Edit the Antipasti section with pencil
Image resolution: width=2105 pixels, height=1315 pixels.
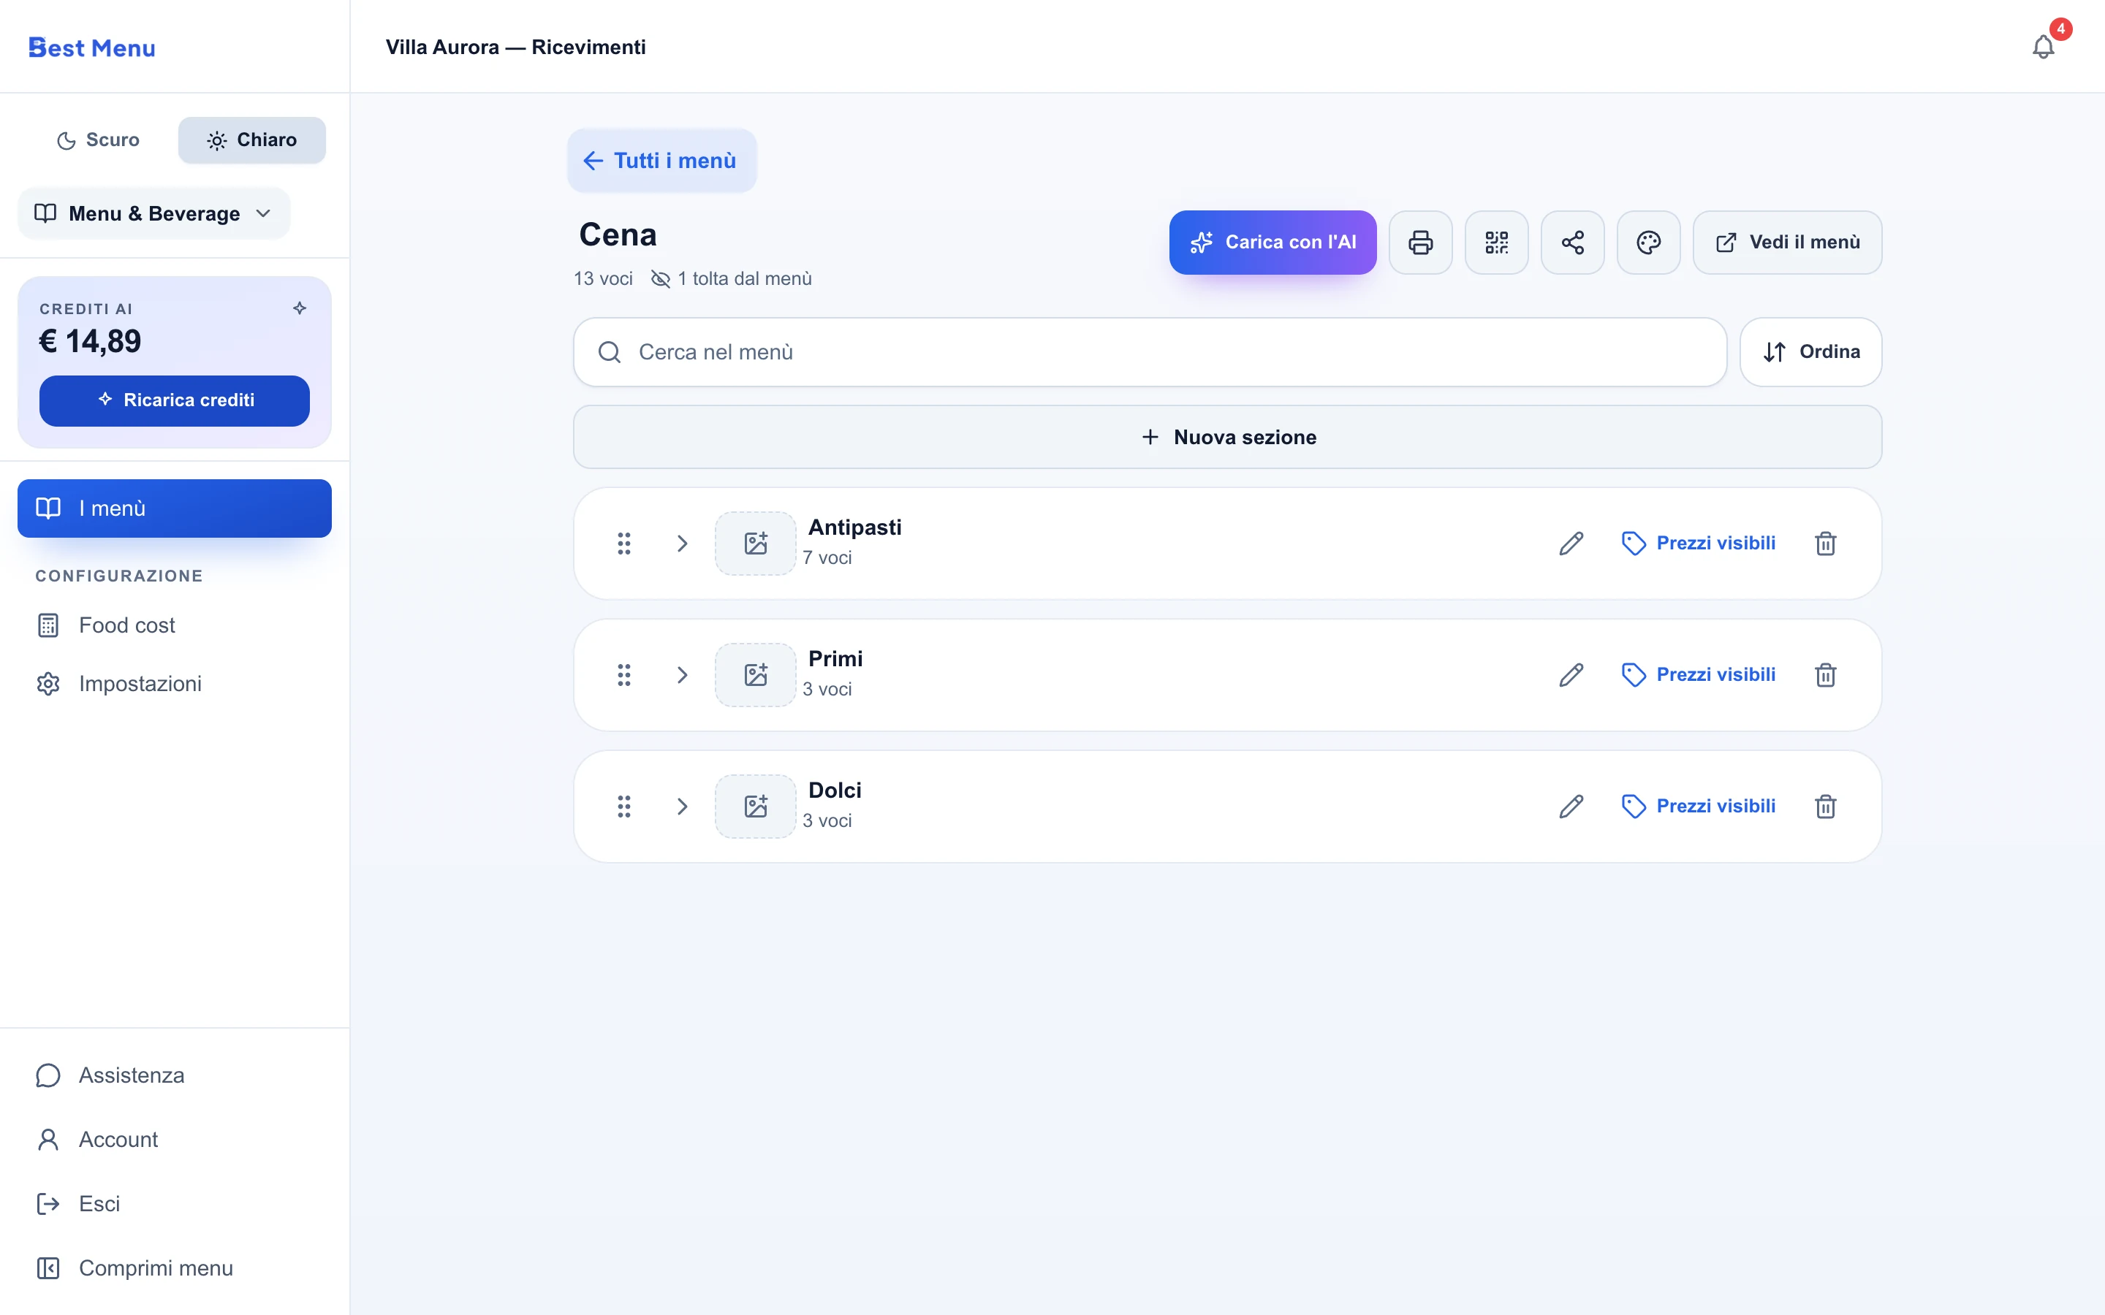1571,544
